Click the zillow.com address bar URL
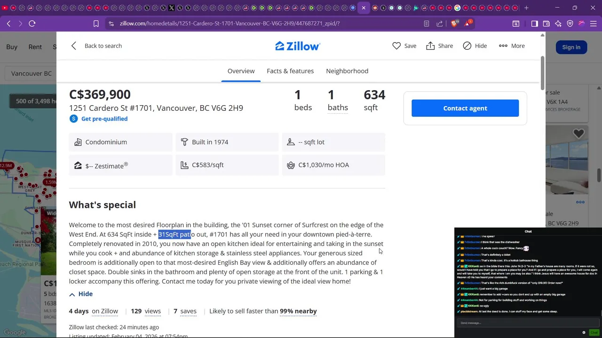This screenshot has height=338, width=602. (230, 23)
